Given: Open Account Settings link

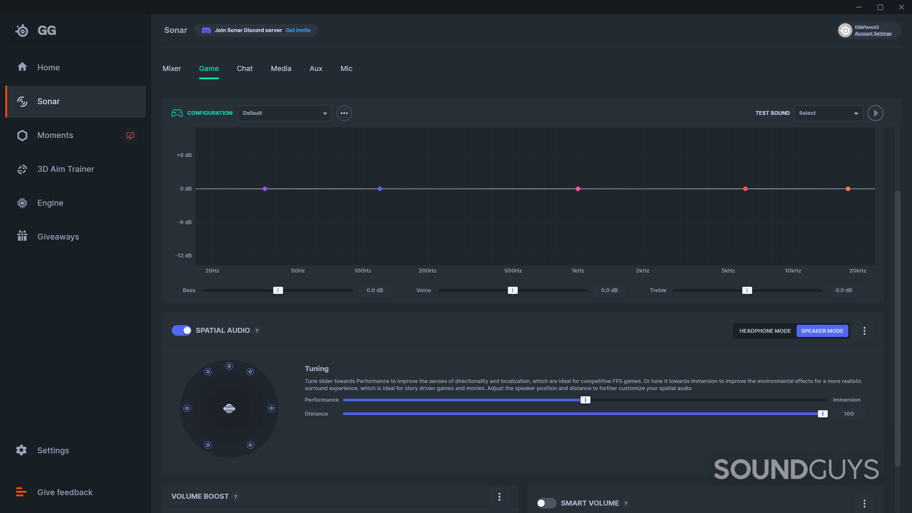Looking at the screenshot, I should click(x=873, y=34).
